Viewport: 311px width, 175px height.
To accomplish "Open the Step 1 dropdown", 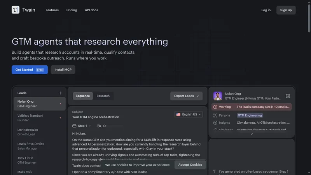I will point(82,126).
